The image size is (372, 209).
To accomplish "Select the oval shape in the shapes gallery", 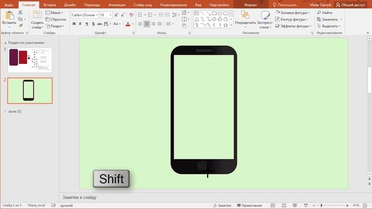I will point(220,13).
